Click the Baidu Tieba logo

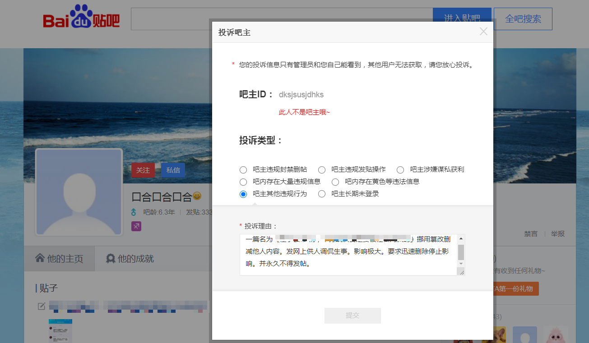pyautogui.click(x=82, y=17)
